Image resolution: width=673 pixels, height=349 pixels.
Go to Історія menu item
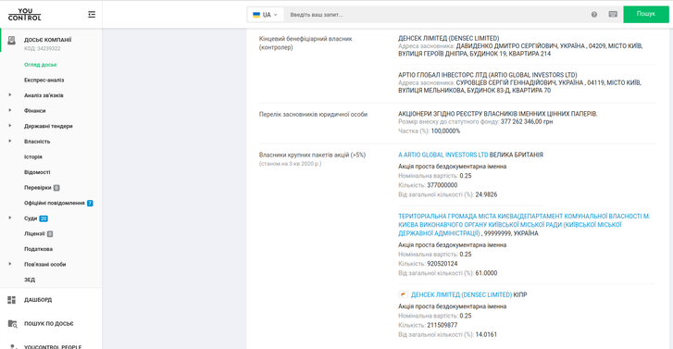[x=33, y=157]
